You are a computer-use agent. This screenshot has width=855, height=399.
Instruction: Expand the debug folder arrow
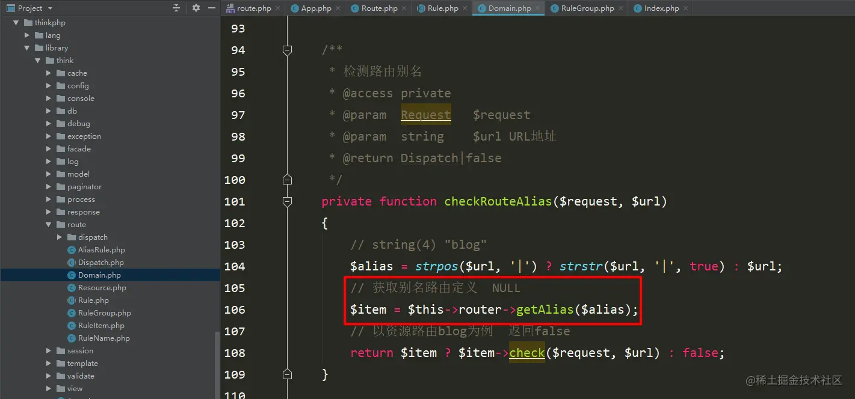tap(49, 124)
